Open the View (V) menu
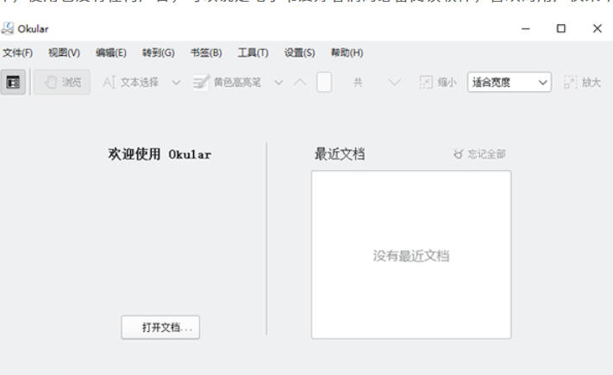Viewport: 613px width, 375px height. 64,53
